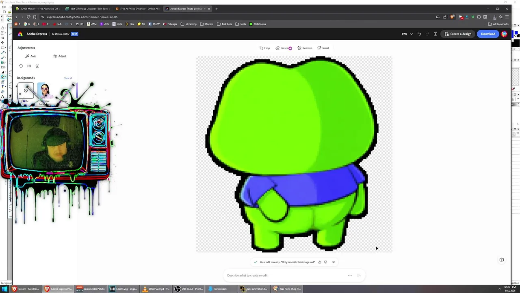Open the Adobe account avatar

[x=504, y=34]
